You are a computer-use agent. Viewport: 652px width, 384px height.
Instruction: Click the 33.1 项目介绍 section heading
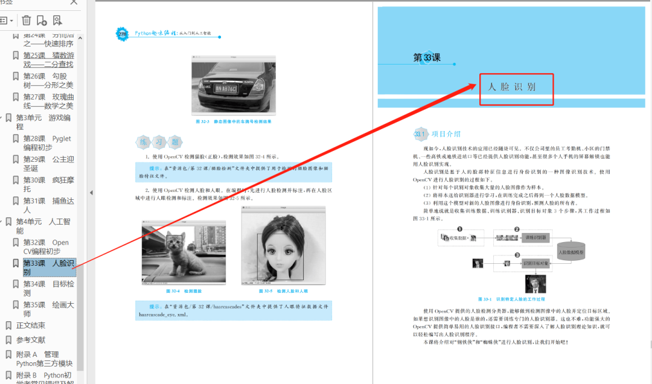(x=437, y=134)
